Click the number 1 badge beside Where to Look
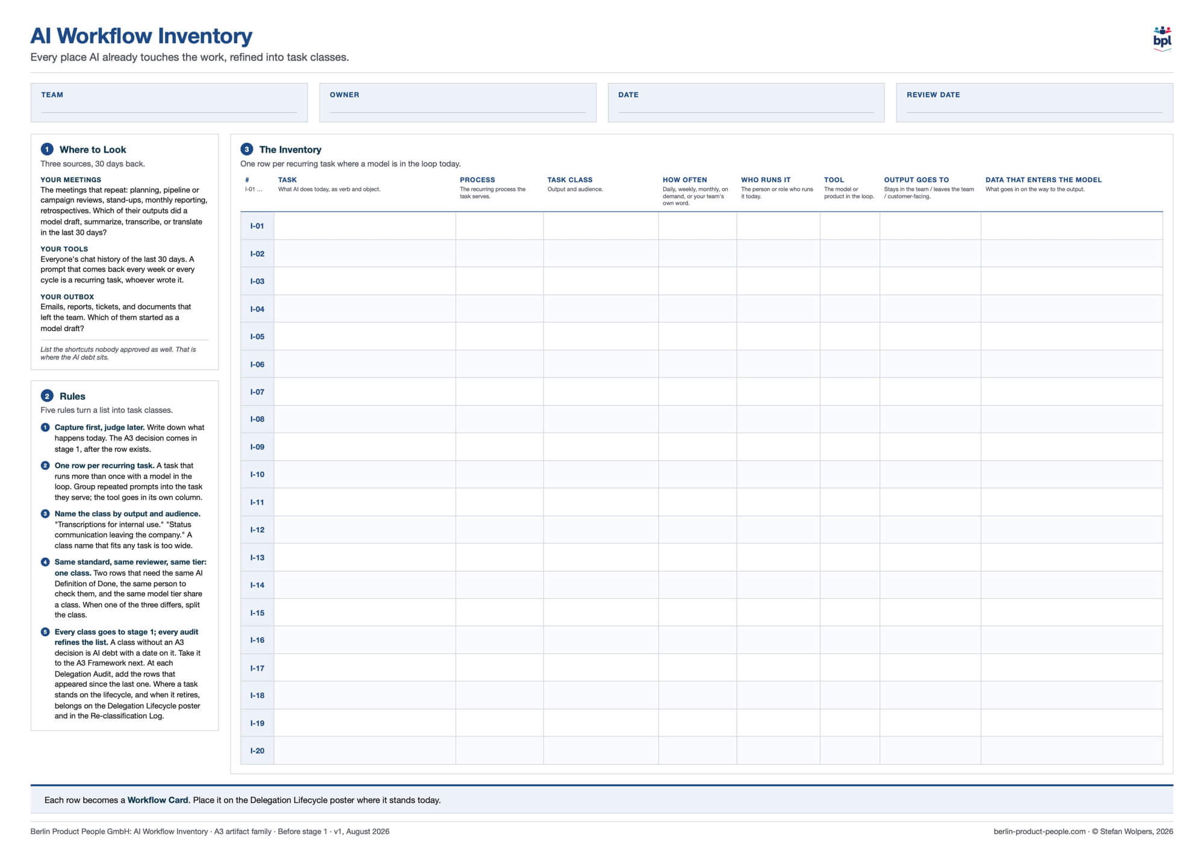This screenshot has height=851, width=1204. (47, 149)
